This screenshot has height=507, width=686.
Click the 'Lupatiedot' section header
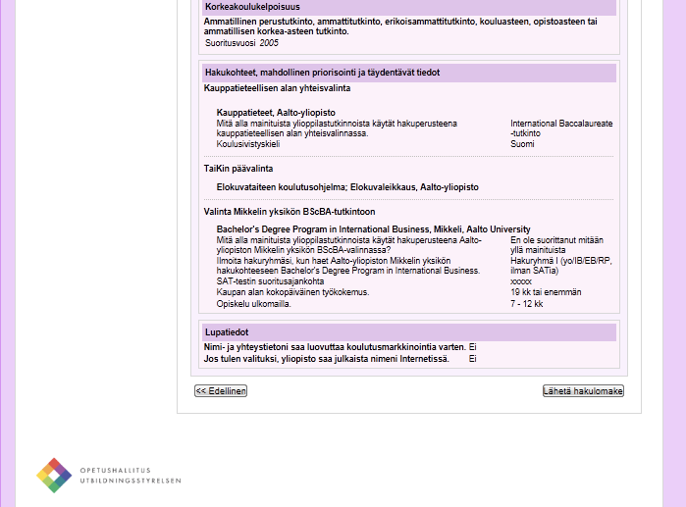409,332
